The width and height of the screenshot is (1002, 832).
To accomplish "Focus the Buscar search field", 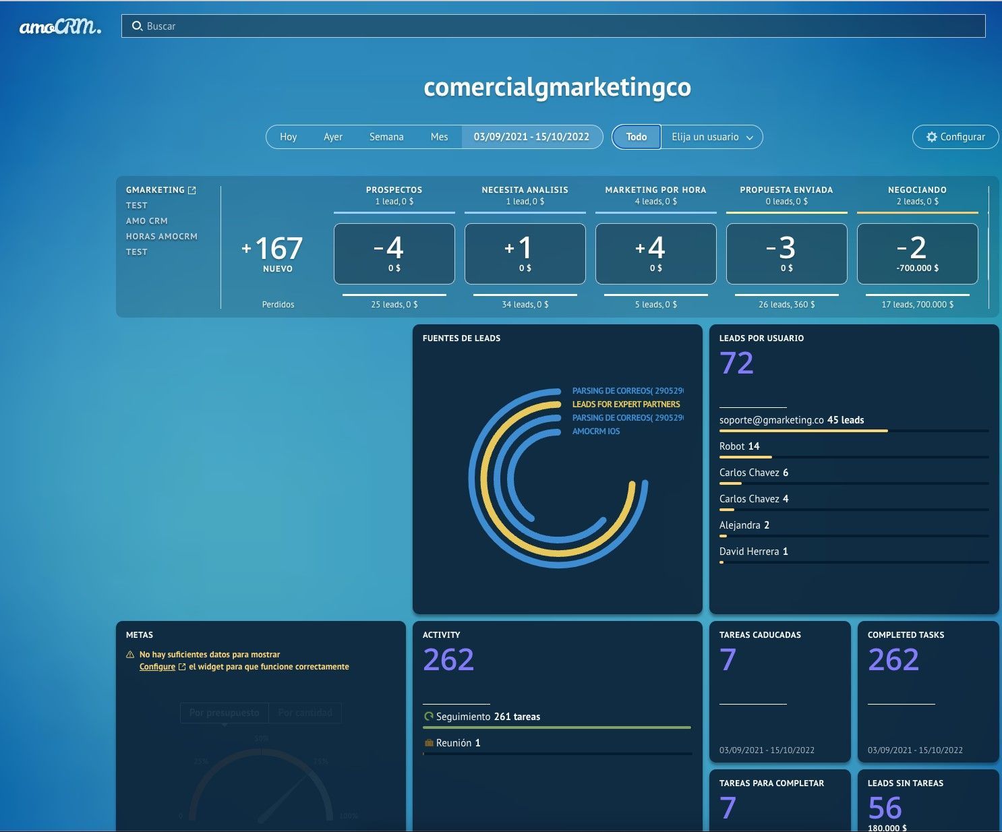I will 553,26.
